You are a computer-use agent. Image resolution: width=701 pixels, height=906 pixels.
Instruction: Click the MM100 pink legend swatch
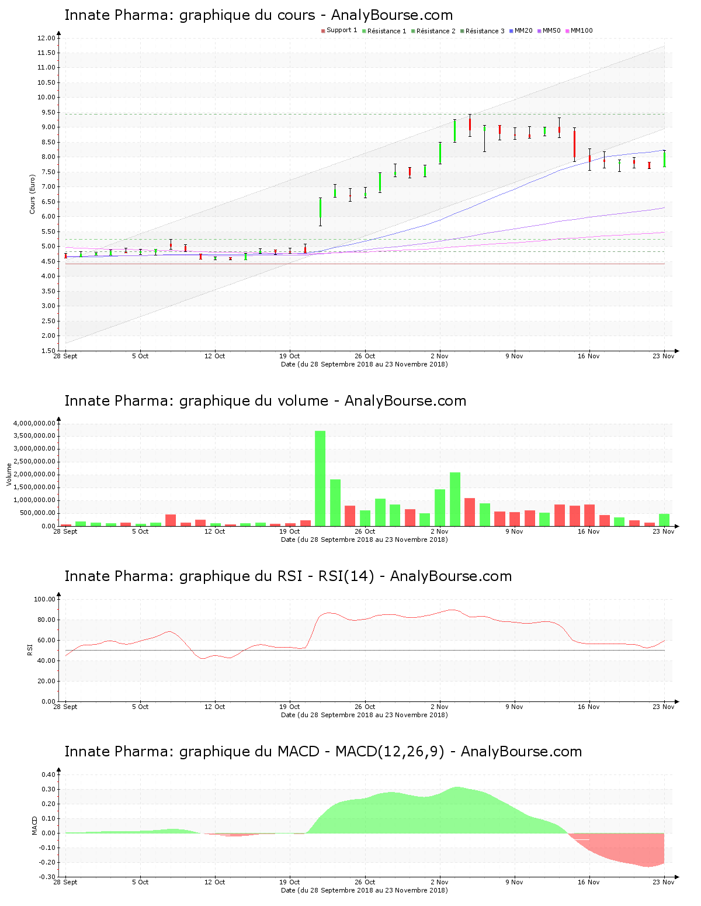tap(567, 31)
